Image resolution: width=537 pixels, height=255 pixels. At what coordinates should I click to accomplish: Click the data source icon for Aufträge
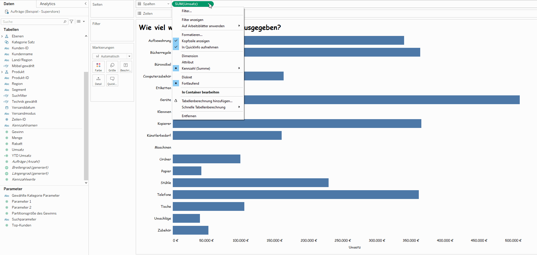click(x=7, y=12)
